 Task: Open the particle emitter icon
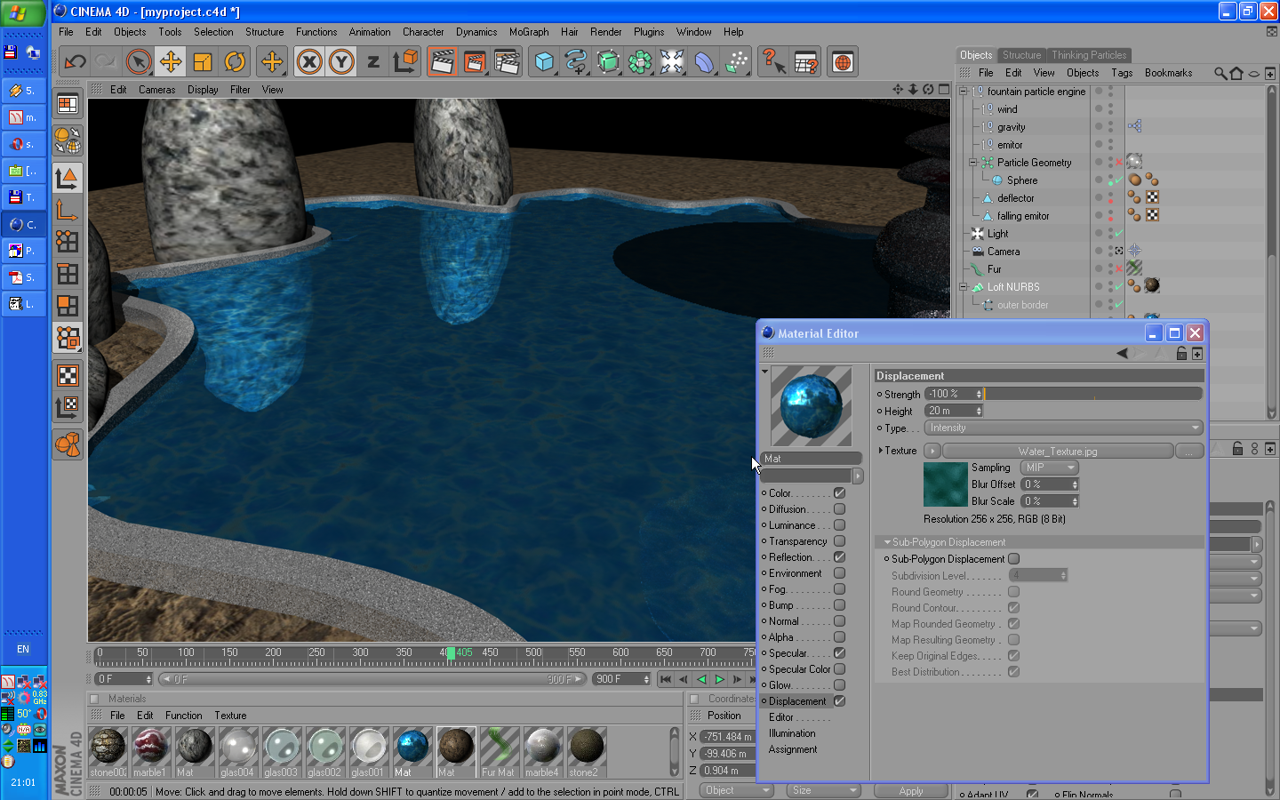point(736,62)
